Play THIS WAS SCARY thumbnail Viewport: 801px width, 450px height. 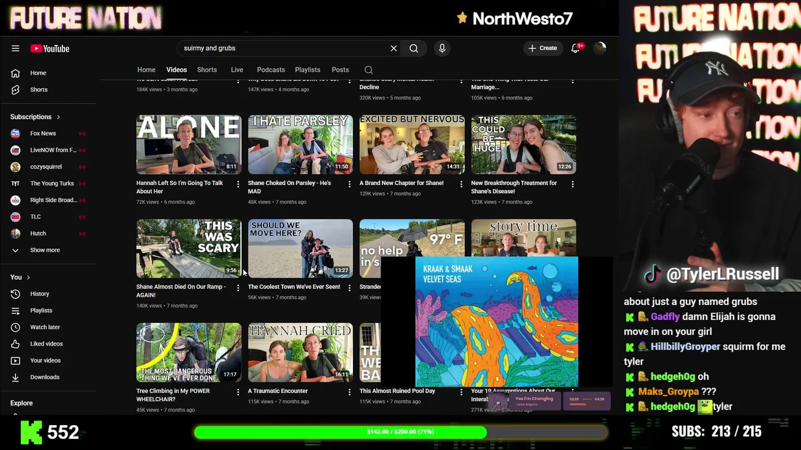pyautogui.click(x=189, y=248)
